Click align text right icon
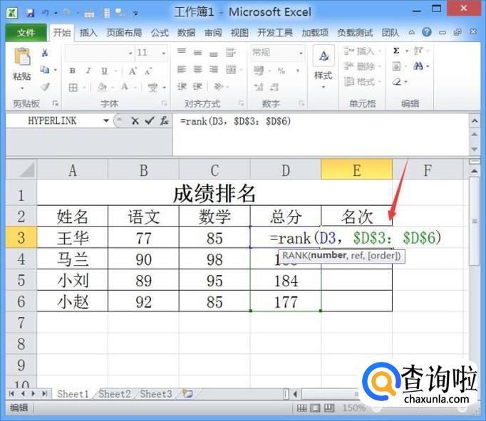Screen dimensions: 486x421 point(214,70)
